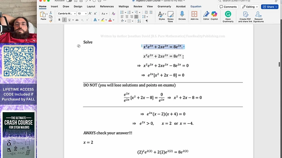Open Change Case dropdown

tap(104, 14)
